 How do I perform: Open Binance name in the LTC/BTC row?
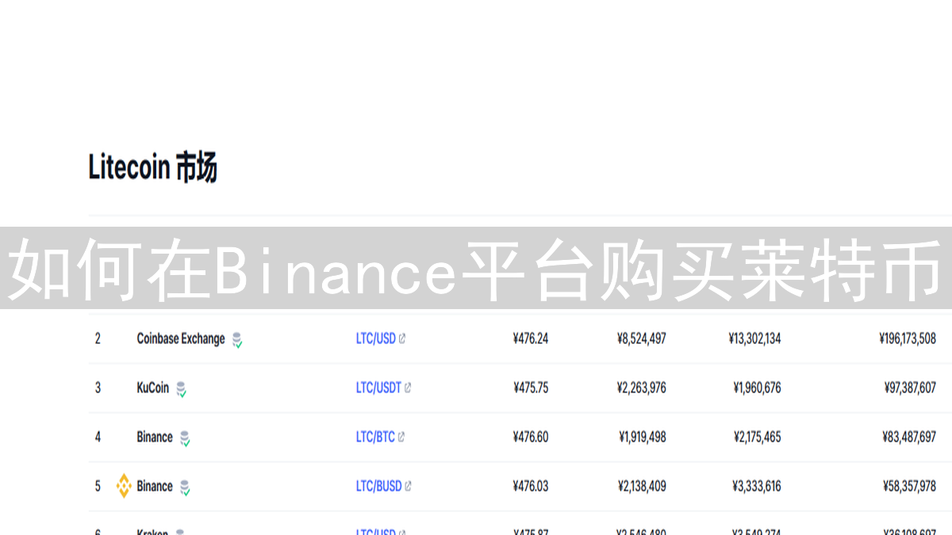tap(155, 437)
